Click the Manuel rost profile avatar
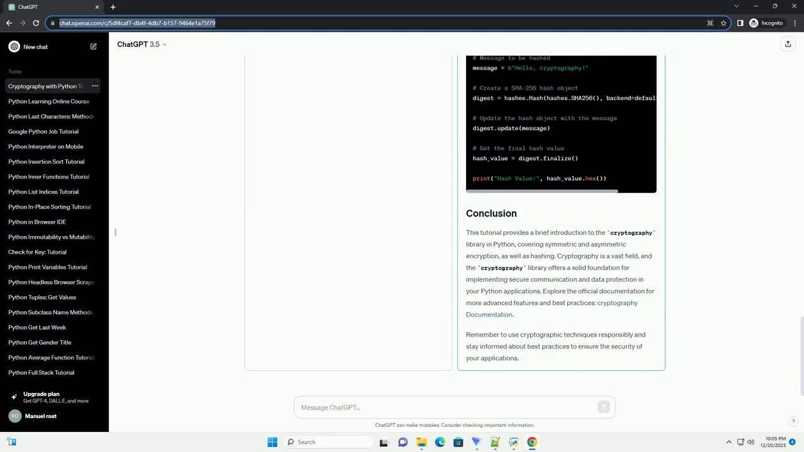 click(14, 416)
